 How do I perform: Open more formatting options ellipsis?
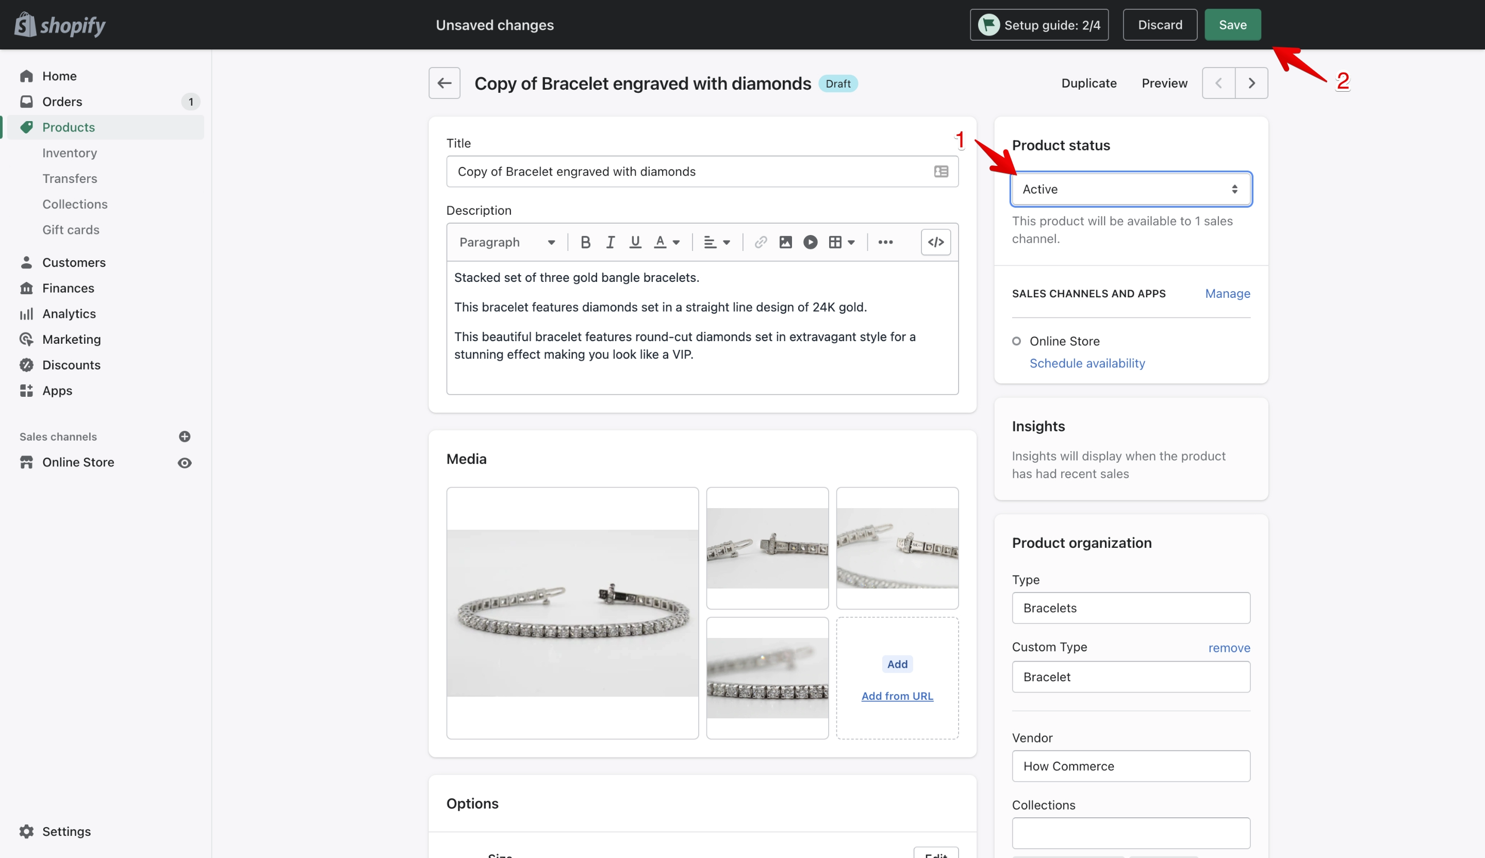tap(885, 242)
